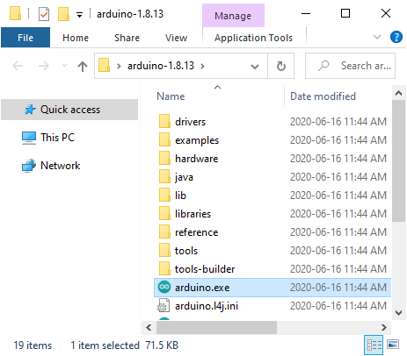
Task: Open Customize Quick Access Toolbar dropdown
Action: (79, 15)
